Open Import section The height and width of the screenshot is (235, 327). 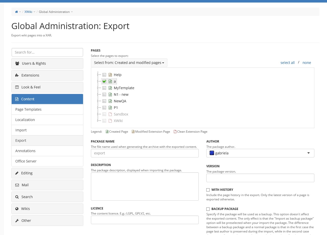click(47, 130)
